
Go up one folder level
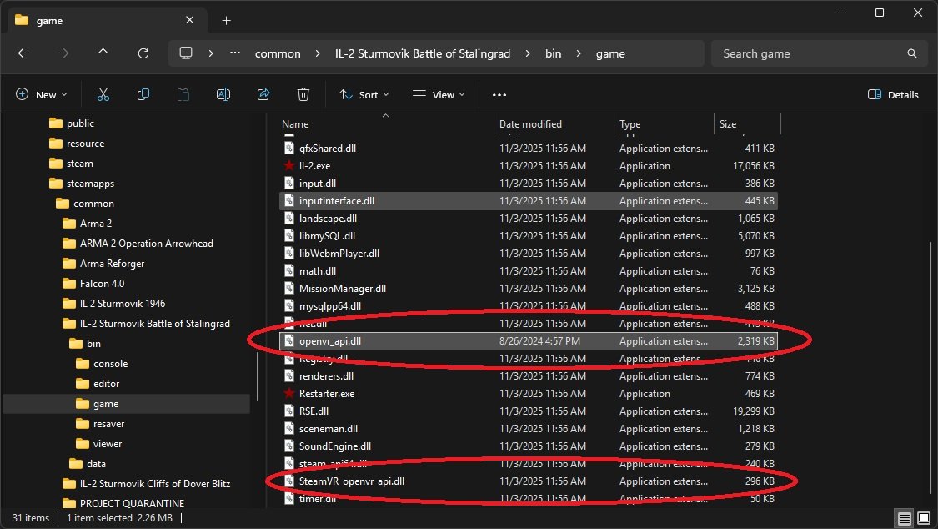103,53
